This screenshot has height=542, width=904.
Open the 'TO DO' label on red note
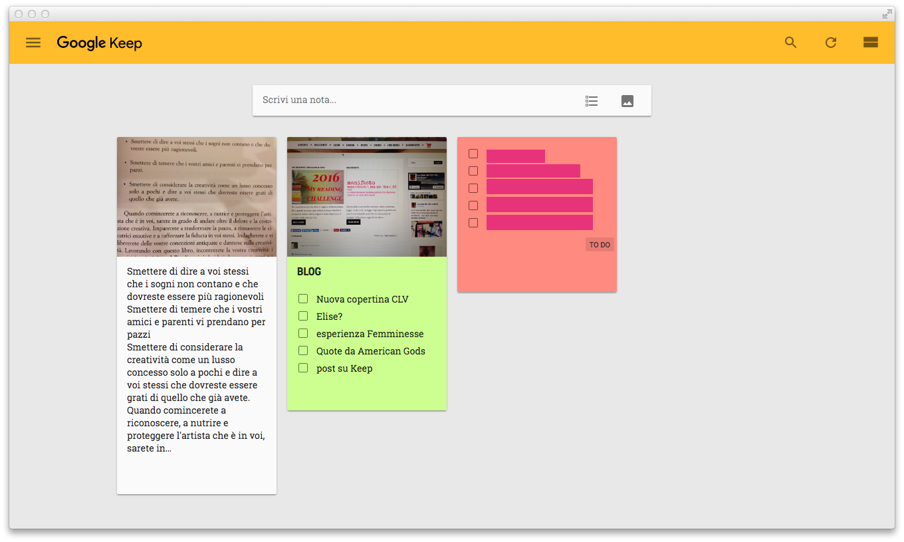coord(600,245)
